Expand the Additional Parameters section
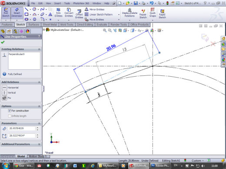This screenshot has width=226, height=169. tap(39, 144)
